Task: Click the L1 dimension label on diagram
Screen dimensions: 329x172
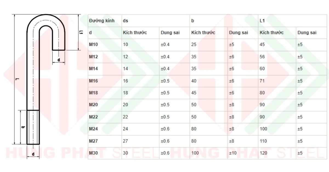Action: pyautogui.click(x=81, y=32)
